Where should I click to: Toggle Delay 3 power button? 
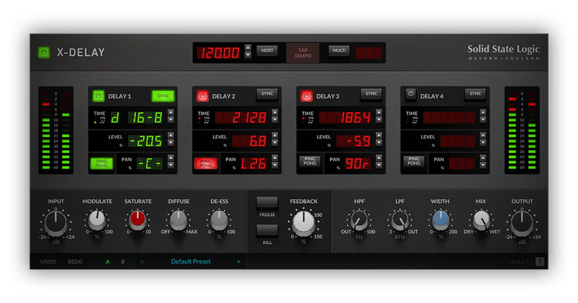(x=306, y=96)
